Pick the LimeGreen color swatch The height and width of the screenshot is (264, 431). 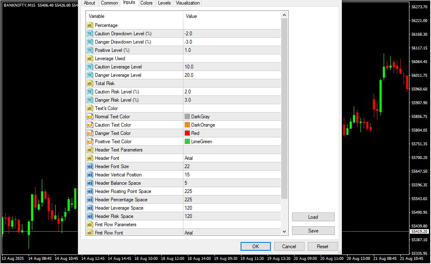(x=187, y=142)
